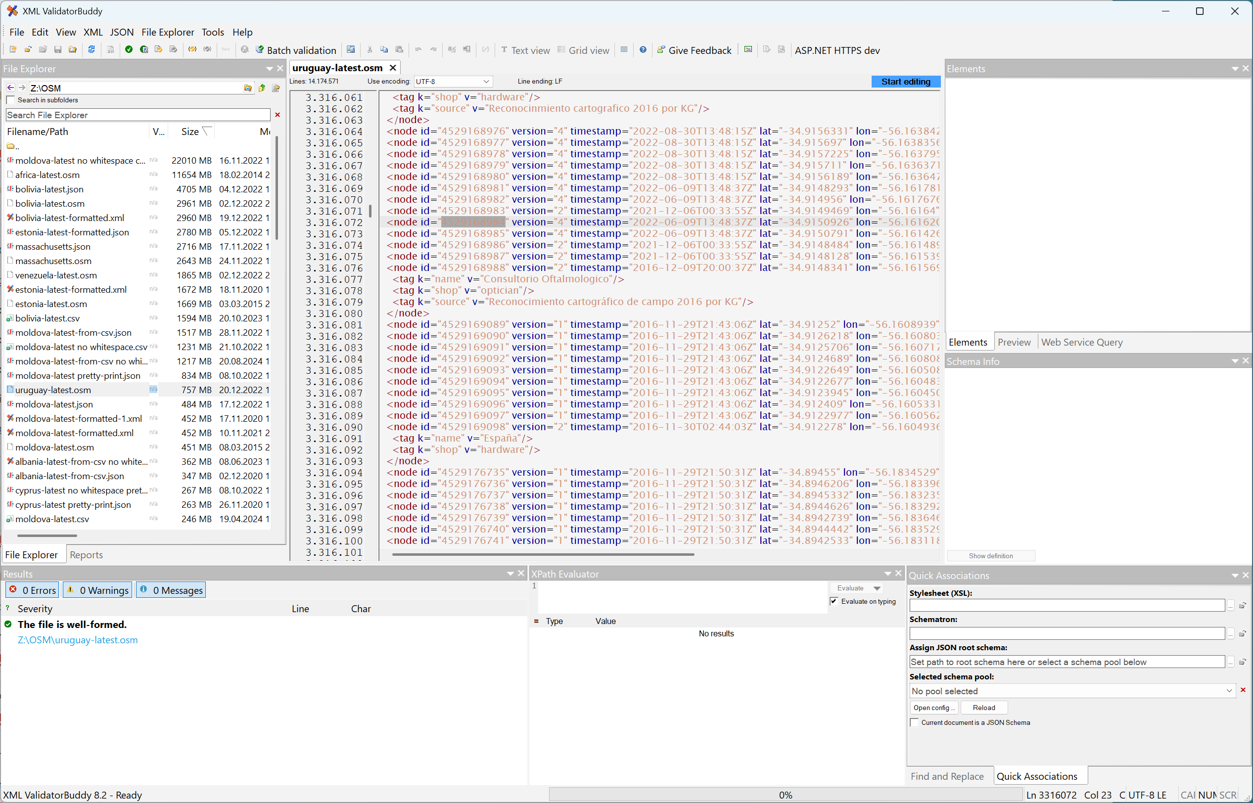Open the File Explorer panel dropdown arrow
Screen dimensions: 1253x803
270,69
